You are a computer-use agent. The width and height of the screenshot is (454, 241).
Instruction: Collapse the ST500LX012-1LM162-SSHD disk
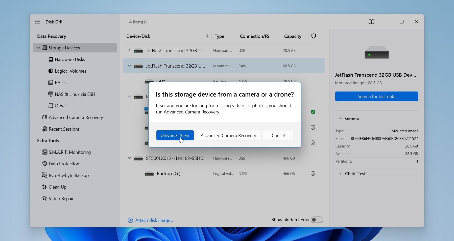[x=129, y=158]
